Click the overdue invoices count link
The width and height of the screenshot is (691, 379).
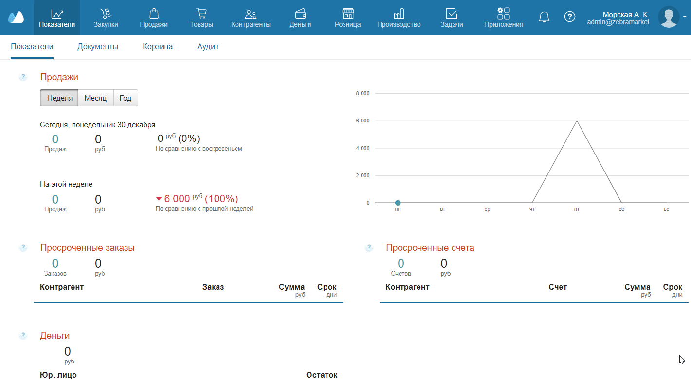[x=400, y=264]
